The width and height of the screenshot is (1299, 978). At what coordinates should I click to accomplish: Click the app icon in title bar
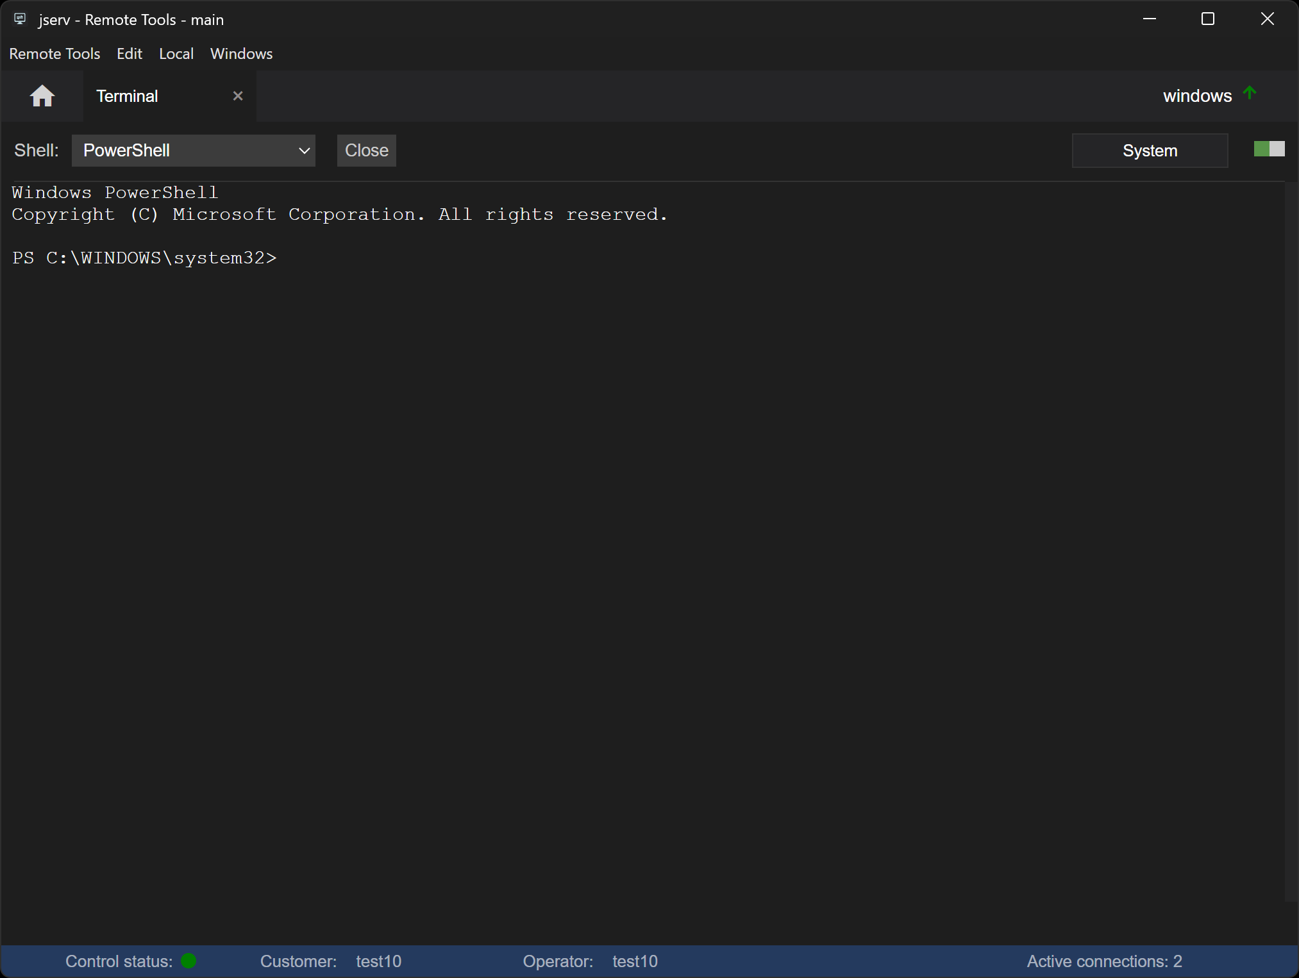tap(20, 19)
